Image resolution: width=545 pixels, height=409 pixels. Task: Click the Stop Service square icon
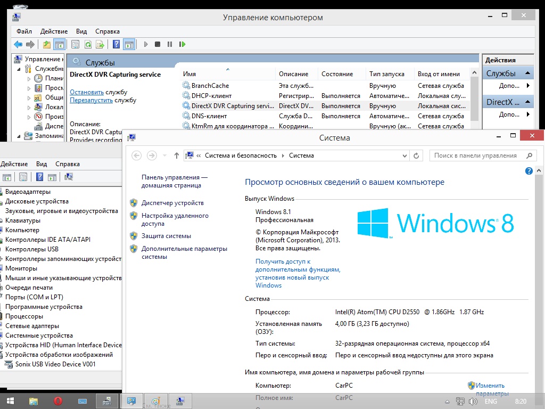tap(158, 45)
